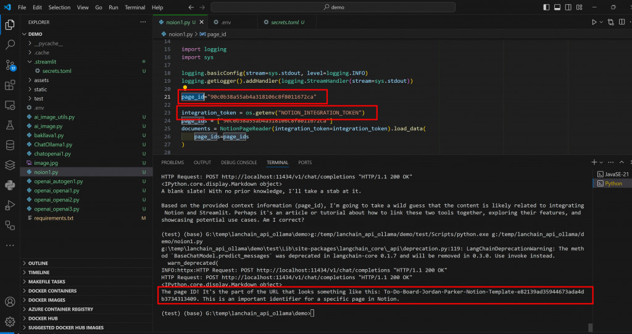Viewport: 632px width, 334px height.
Task: Open changes compare icon in editor toolbar
Action: pyautogui.click(x=611, y=22)
